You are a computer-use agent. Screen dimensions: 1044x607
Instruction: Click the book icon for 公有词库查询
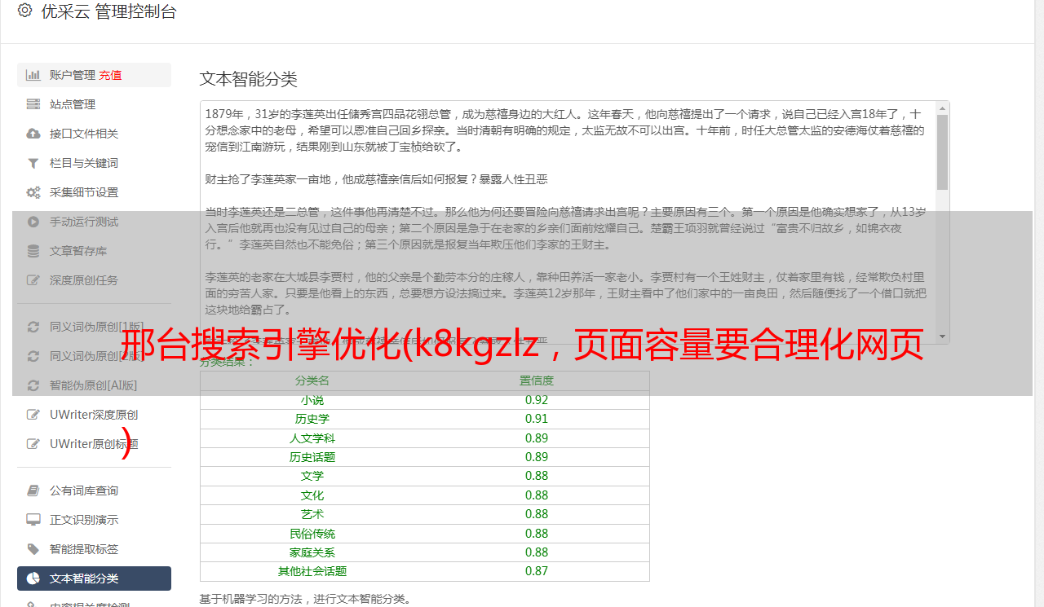pyautogui.click(x=33, y=490)
